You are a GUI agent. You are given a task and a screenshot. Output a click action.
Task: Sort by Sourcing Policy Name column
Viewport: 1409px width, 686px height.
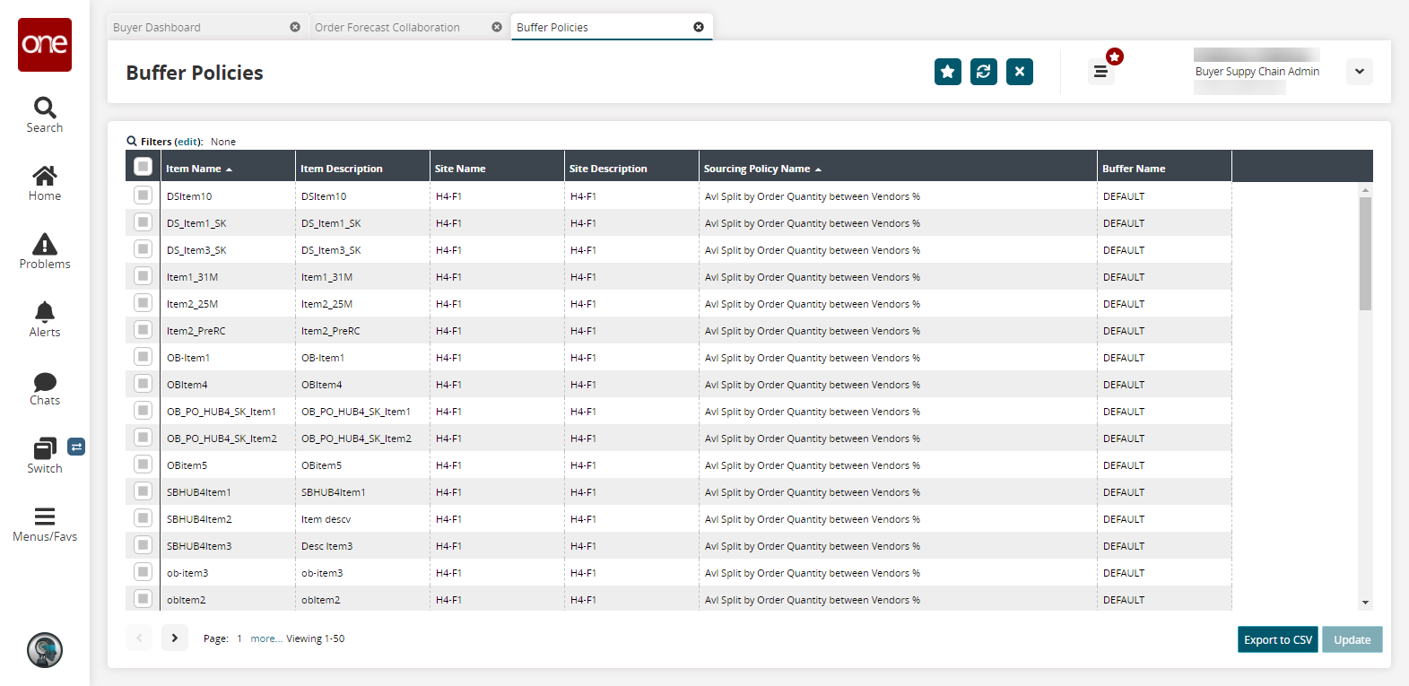coord(757,169)
